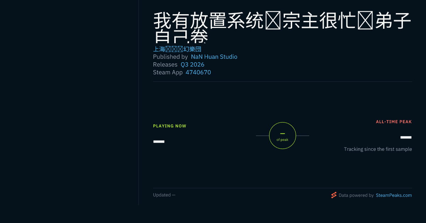Click the "Releases" label
The width and height of the screenshot is (426, 223).
(x=165, y=64)
